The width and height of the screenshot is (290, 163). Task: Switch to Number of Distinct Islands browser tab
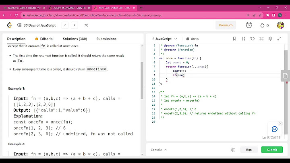click(24, 8)
